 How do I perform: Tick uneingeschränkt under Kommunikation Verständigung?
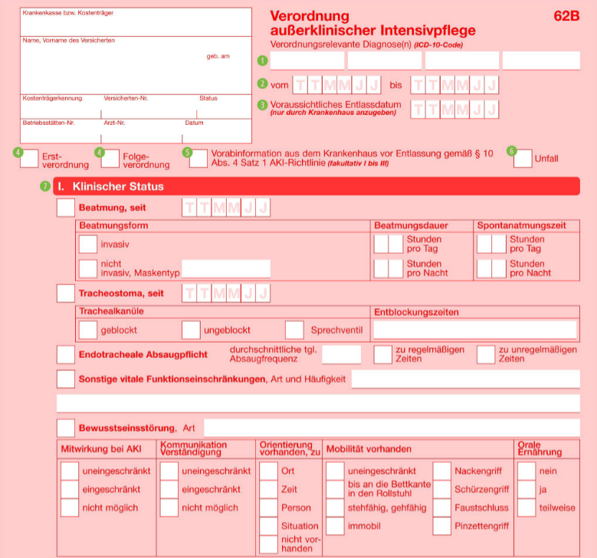pos(169,471)
